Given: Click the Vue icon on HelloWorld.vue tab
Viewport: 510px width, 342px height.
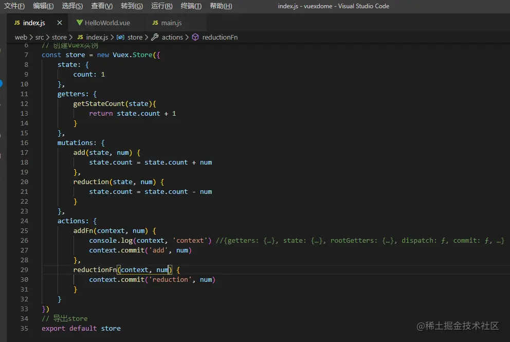Looking at the screenshot, I should coord(79,23).
